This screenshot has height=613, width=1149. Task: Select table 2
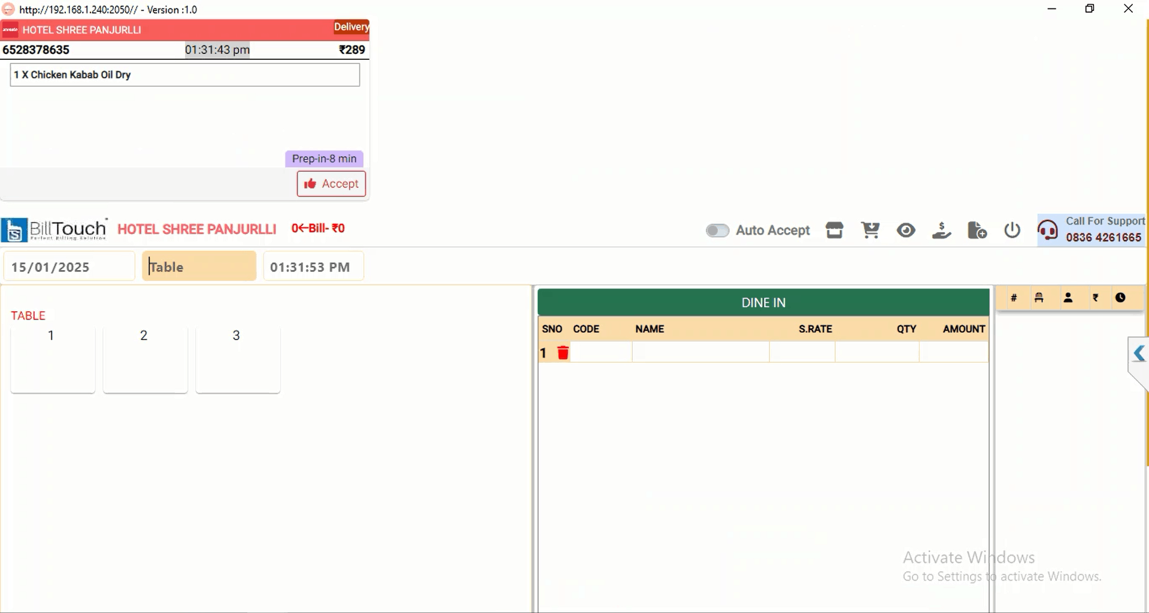coord(145,359)
